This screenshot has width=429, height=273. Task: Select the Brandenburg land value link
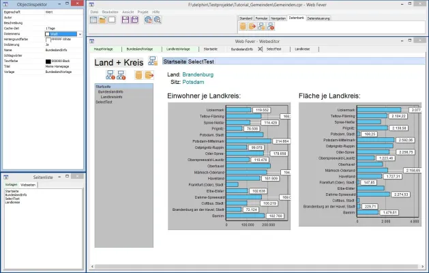point(198,74)
